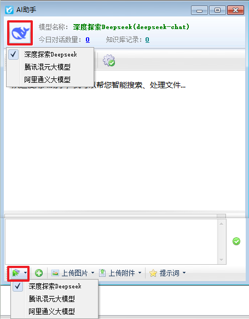Toggle checked 深度探索Deepseek in bottom menu
Image resolution: width=249 pixels, height=319 pixels.
pos(54,286)
